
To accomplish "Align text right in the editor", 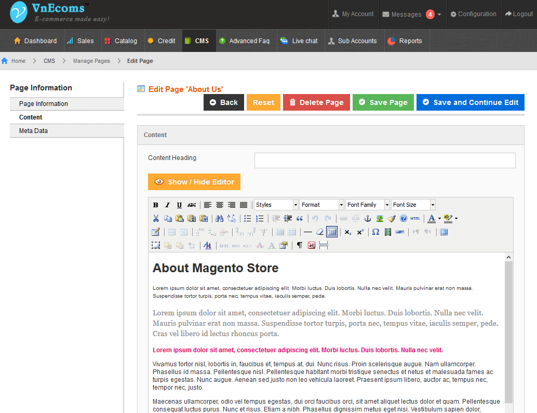I will coord(232,205).
